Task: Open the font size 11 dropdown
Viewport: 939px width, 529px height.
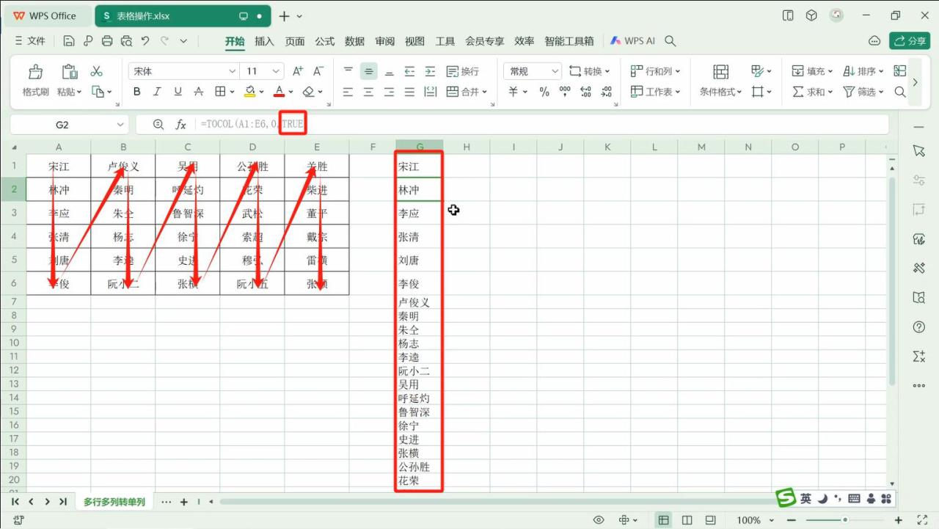Action: tap(276, 71)
